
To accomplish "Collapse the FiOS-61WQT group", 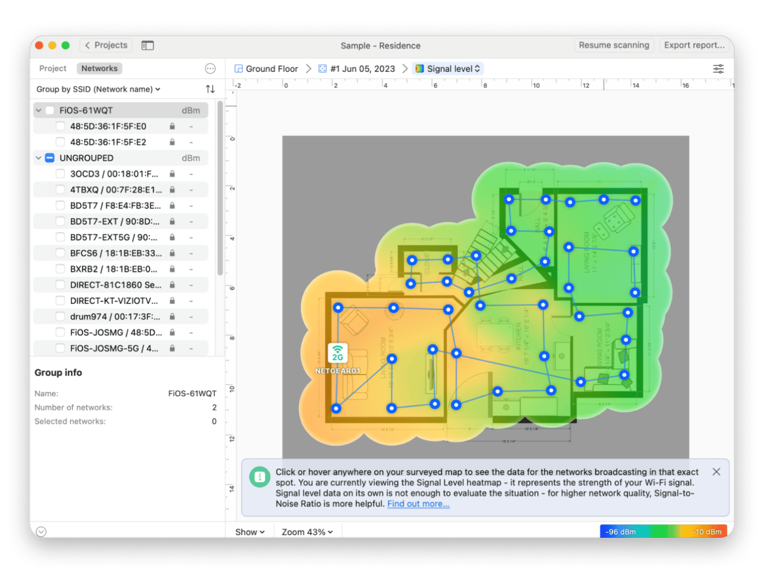I will tap(39, 111).
